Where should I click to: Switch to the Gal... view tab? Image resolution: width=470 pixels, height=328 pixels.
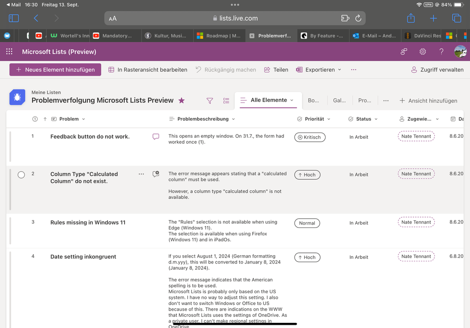[339, 101]
